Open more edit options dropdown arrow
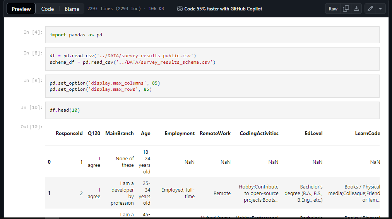Viewport: 392px width, 219px height. 380,9
